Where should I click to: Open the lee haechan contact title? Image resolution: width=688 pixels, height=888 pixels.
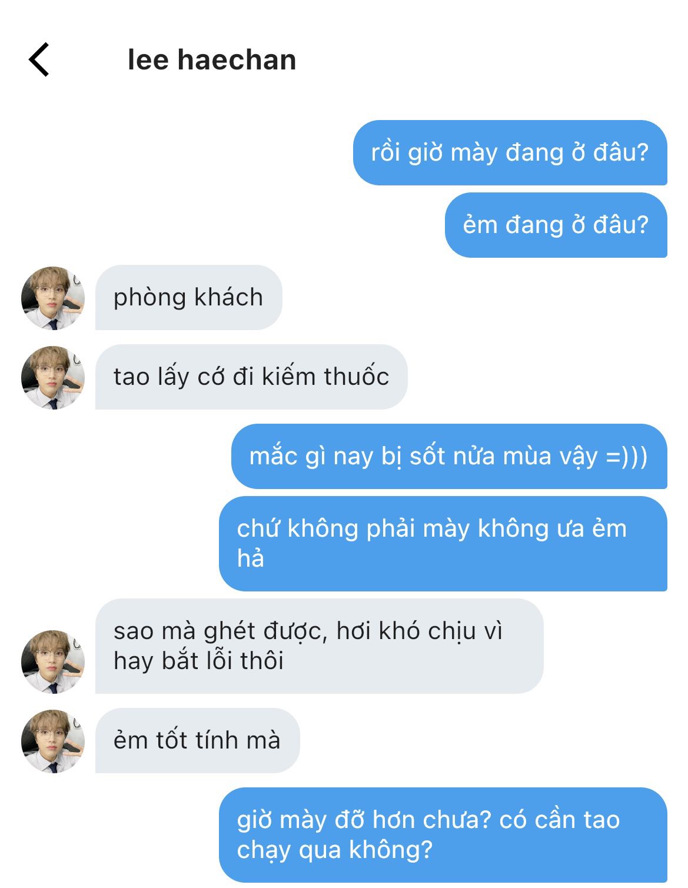pyautogui.click(x=212, y=60)
